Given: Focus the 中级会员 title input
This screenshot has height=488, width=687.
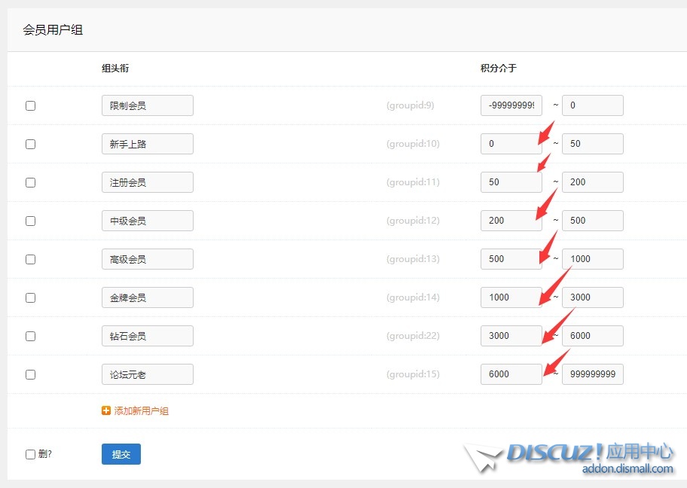Looking at the screenshot, I should [x=147, y=221].
